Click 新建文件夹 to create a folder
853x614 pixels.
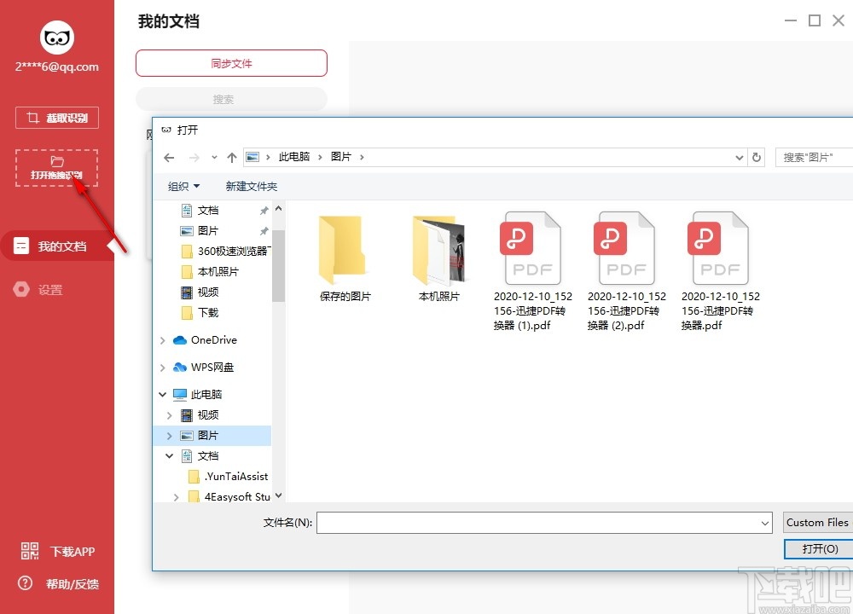tap(250, 186)
